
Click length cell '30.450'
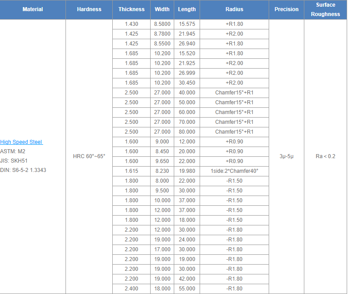(x=187, y=83)
